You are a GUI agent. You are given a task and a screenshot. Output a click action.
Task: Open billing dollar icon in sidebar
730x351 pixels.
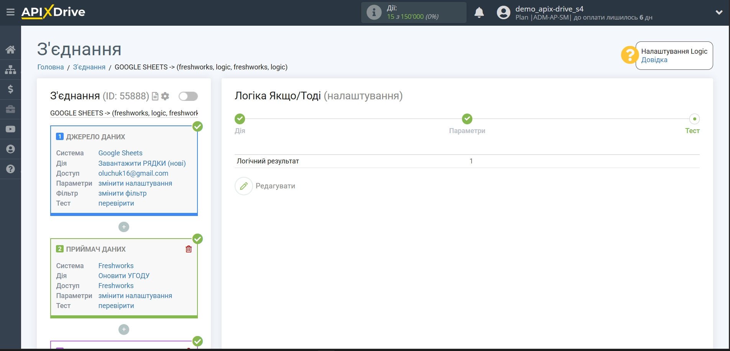click(x=10, y=89)
